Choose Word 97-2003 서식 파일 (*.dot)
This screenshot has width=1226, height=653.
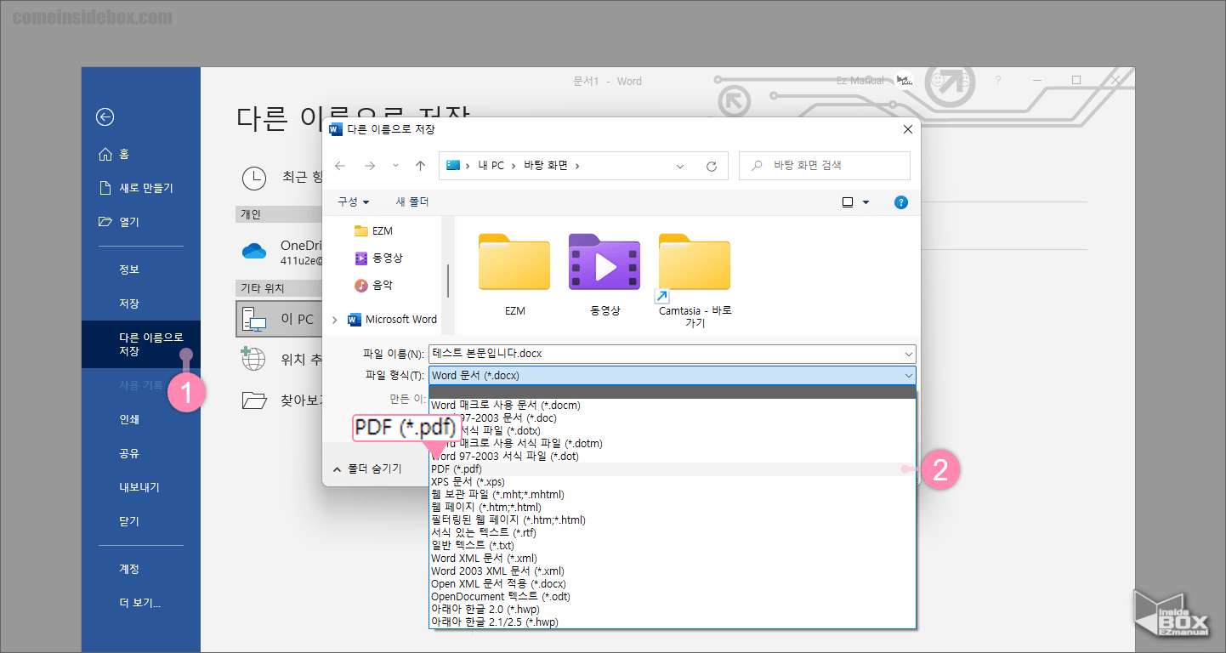pyautogui.click(x=673, y=457)
